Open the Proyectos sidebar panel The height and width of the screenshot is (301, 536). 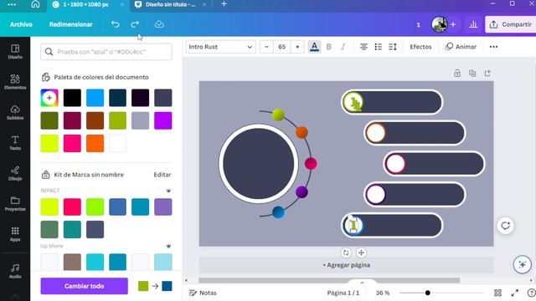pos(15,203)
